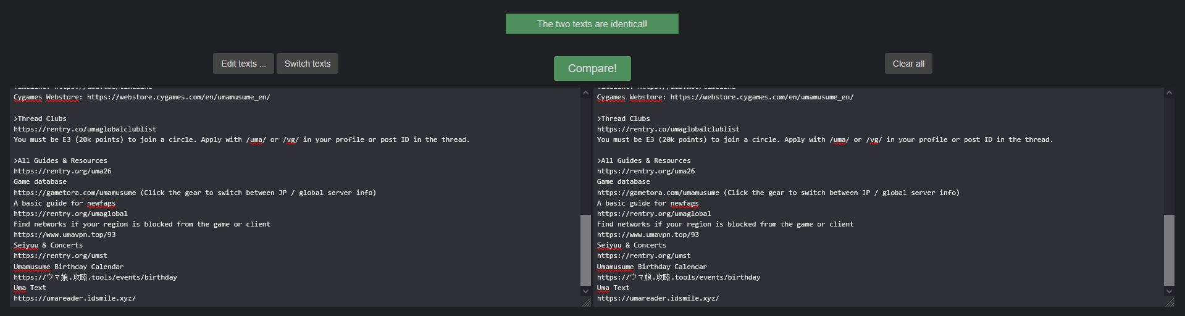Click 'The two texts are identical!' banner

pos(592,24)
